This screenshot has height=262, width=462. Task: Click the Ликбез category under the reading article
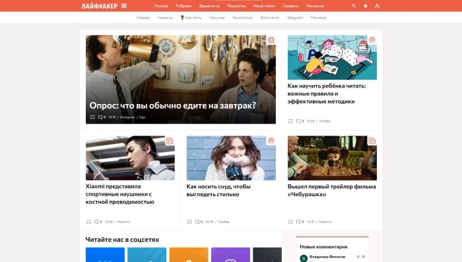coord(325,121)
